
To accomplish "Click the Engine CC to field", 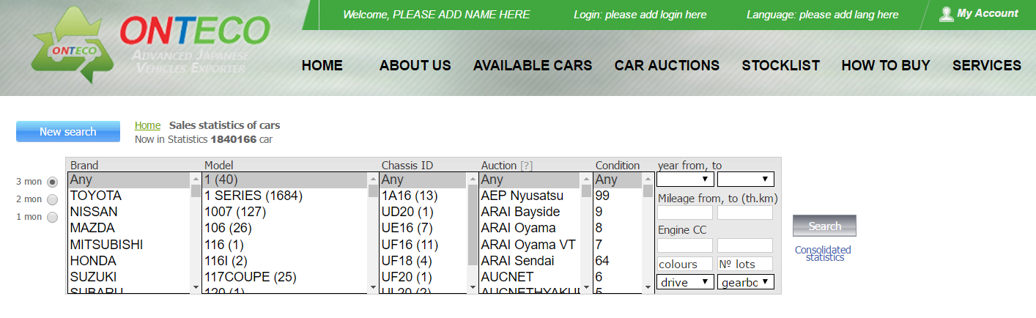I will point(745,245).
